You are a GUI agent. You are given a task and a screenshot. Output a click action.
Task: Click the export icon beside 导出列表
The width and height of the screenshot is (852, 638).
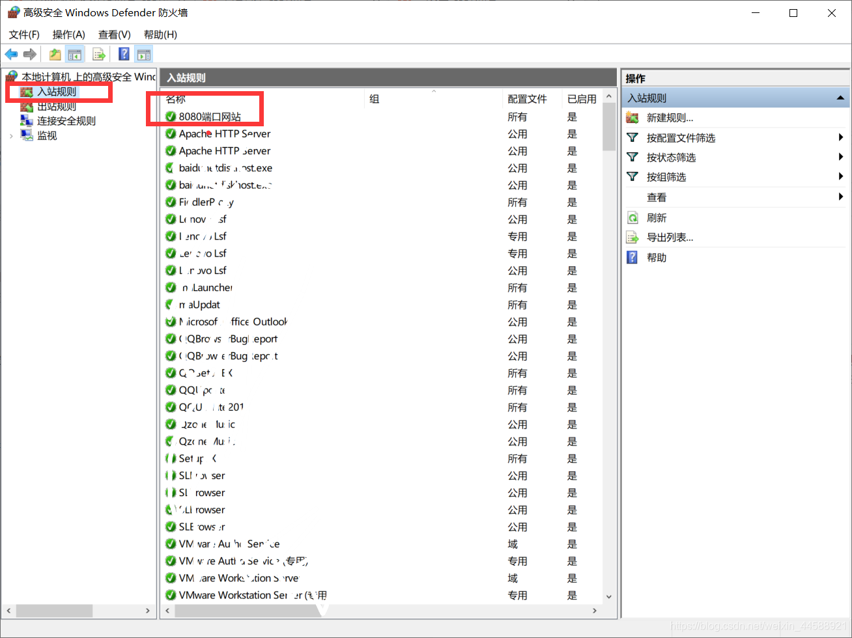[x=632, y=238]
